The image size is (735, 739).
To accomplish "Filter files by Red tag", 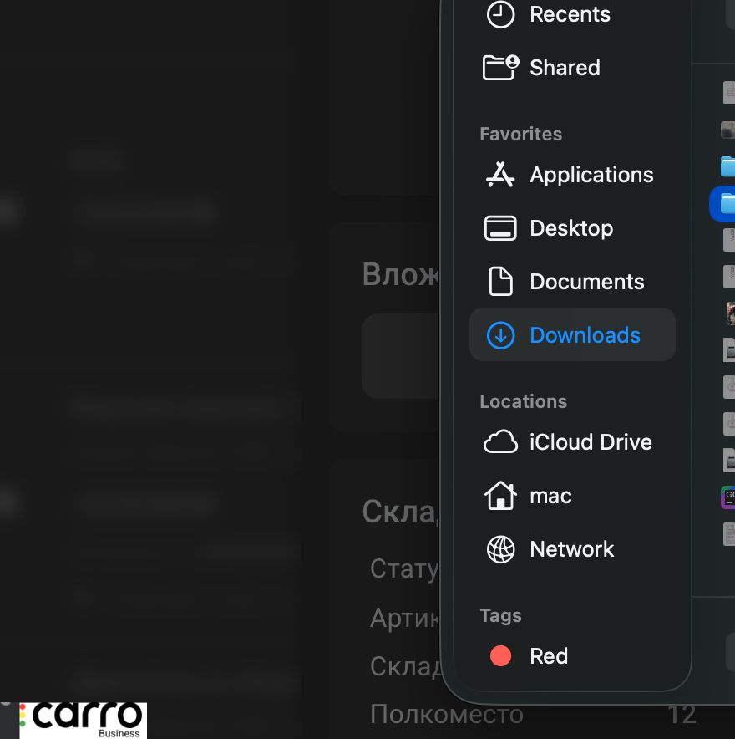I will click(548, 656).
